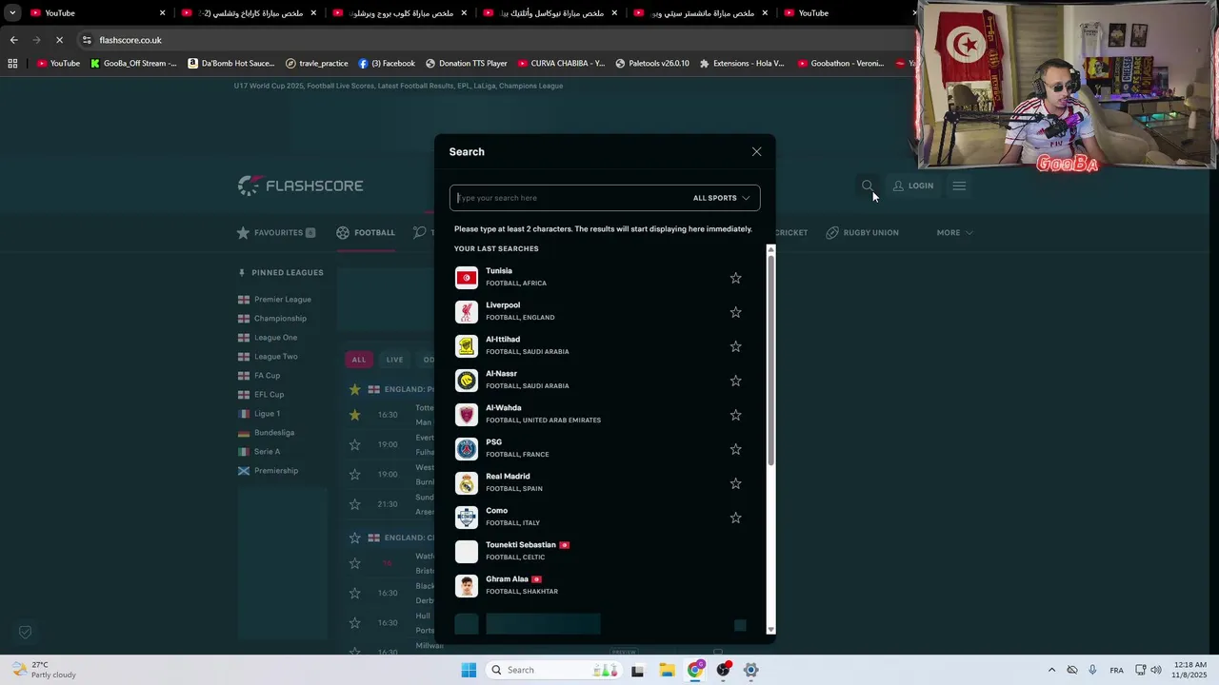Switch to the Rugby Union tab
1219x685 pixels.
(x=862, y=232)
